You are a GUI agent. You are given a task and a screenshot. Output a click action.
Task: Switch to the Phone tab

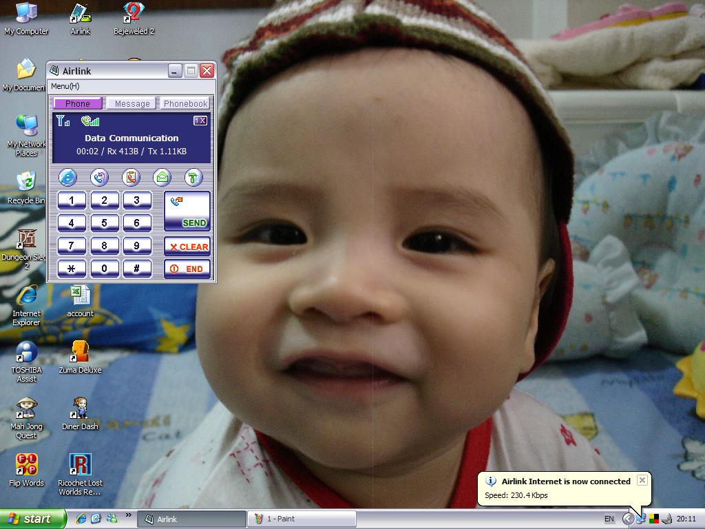coord(77,103)
